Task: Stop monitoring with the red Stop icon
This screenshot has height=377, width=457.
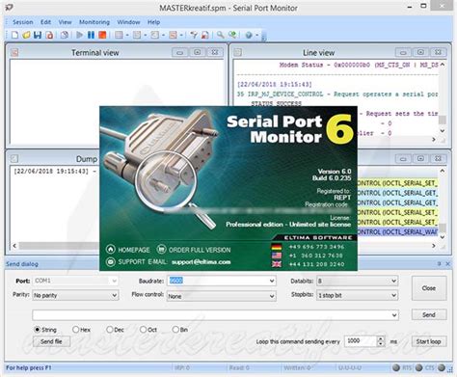Action: pyautogui.click(x=102, y=35)
